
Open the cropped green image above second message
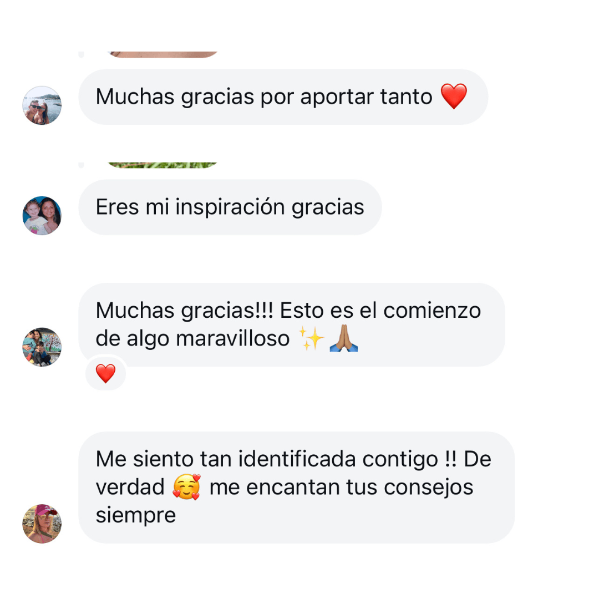(163, 165)
